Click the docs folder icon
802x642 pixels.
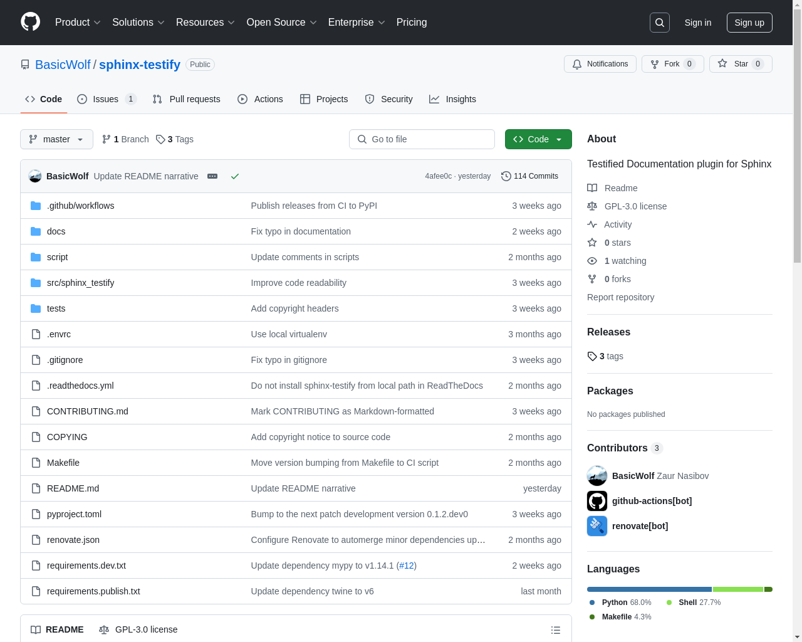tap(36, 231)
